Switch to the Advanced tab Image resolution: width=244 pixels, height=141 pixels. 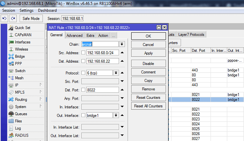pos(74,36)
